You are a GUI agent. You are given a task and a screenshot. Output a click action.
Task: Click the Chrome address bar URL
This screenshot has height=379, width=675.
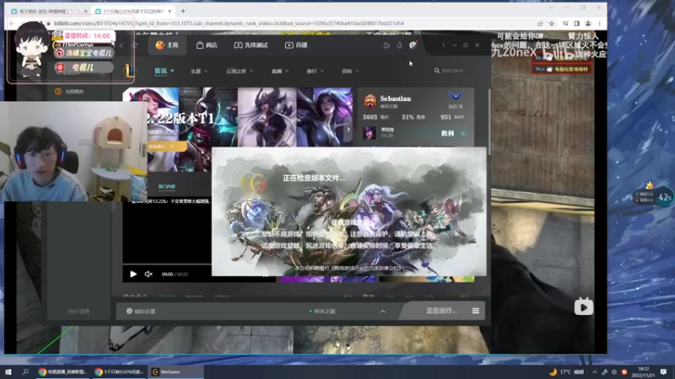tap(229, 24)
